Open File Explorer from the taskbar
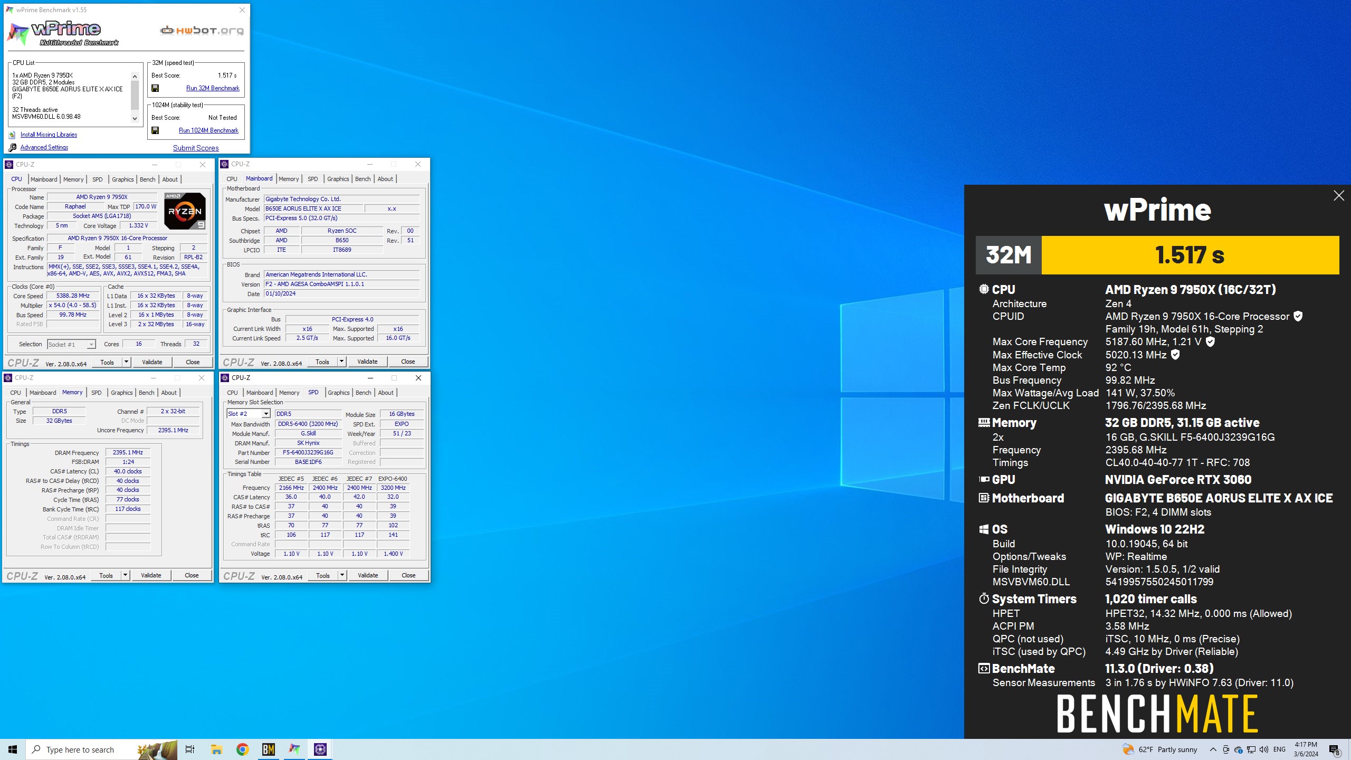Viewport: 1351px width, 760px height. point(216,749)
